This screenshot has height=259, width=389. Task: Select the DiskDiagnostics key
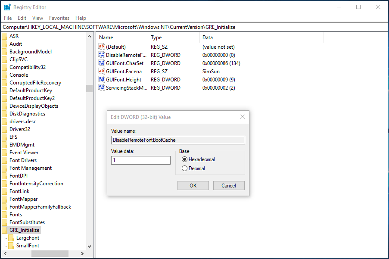point(27,114)
